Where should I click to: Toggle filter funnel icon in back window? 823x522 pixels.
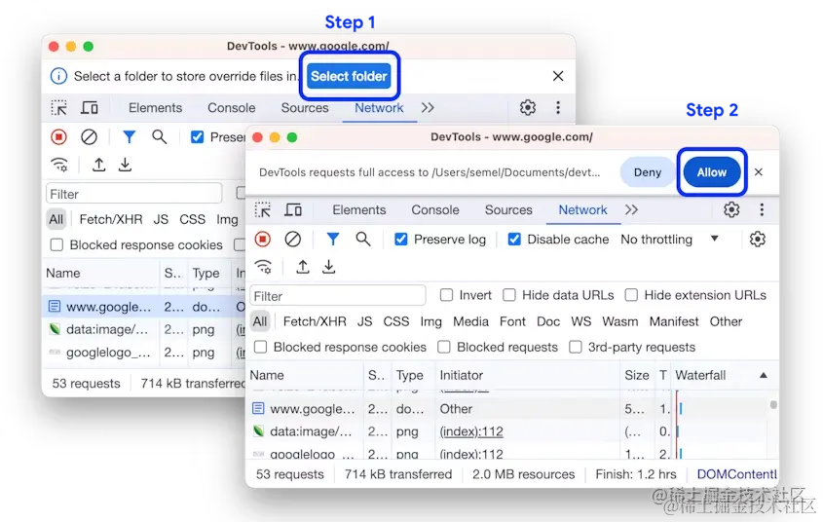pos(130,137)
